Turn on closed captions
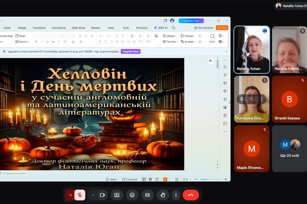This screenshot has width=307, height=204. click(x=147, y=195)
